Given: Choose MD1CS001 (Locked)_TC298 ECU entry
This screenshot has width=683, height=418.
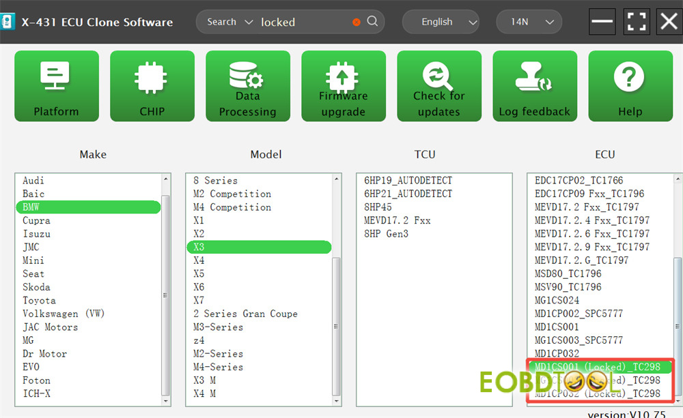Looking at the screenshot, I should click(597, 367).
